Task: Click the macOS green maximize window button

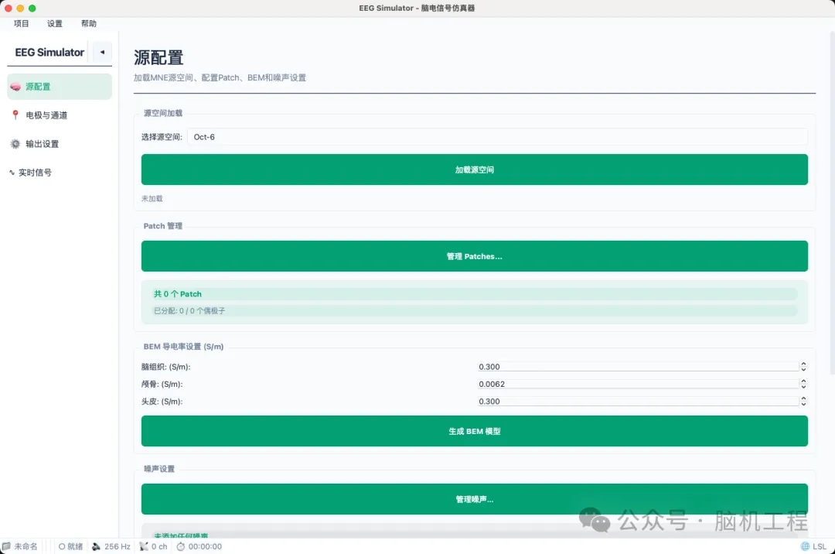Action: (x=32, y=8)
